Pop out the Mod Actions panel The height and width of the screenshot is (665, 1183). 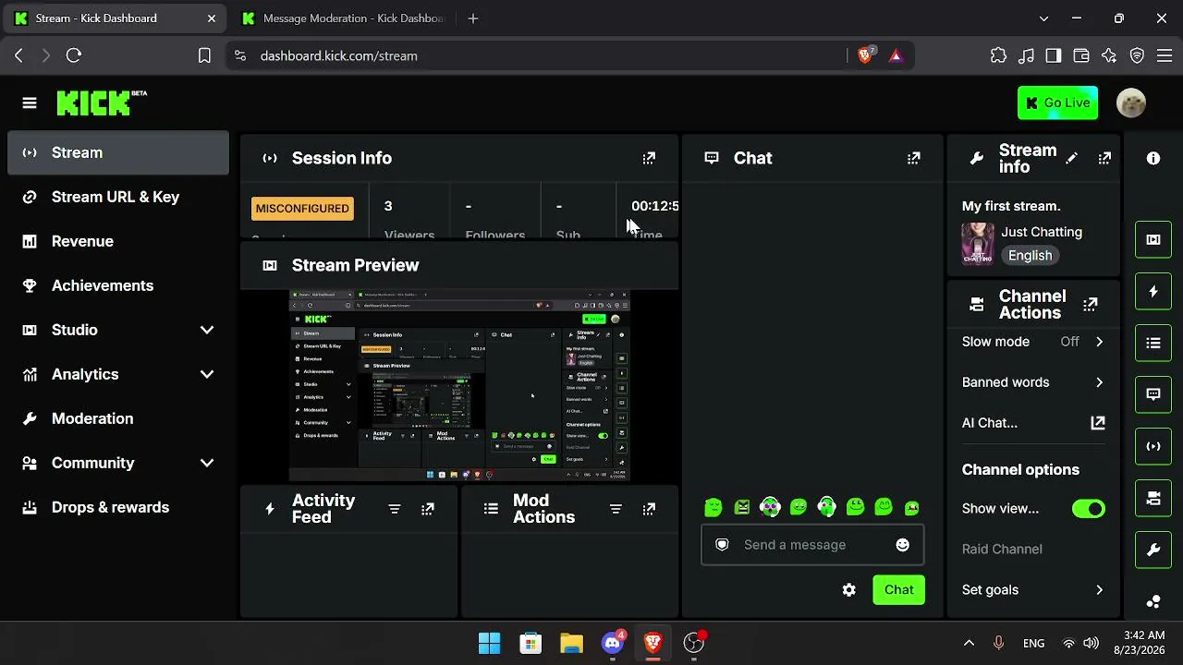coord(649,509)
